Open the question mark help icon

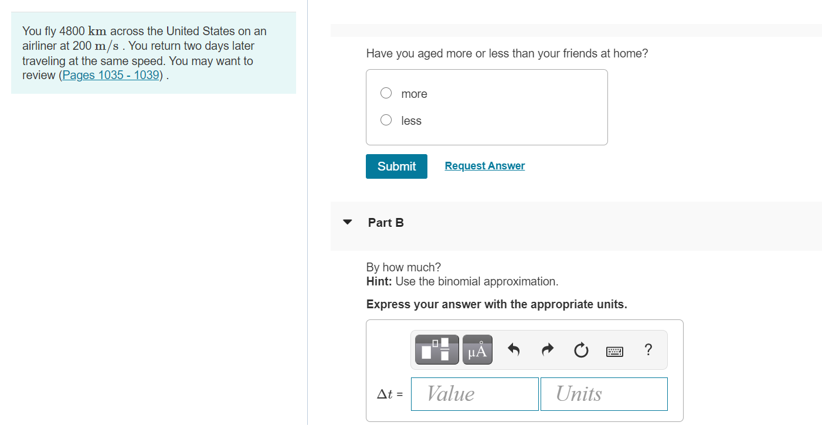pyautogui.click(x=648, y=350)
